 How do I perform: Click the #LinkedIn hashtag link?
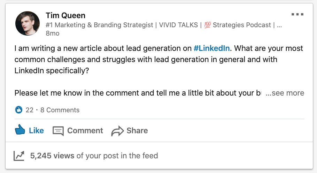211,48
